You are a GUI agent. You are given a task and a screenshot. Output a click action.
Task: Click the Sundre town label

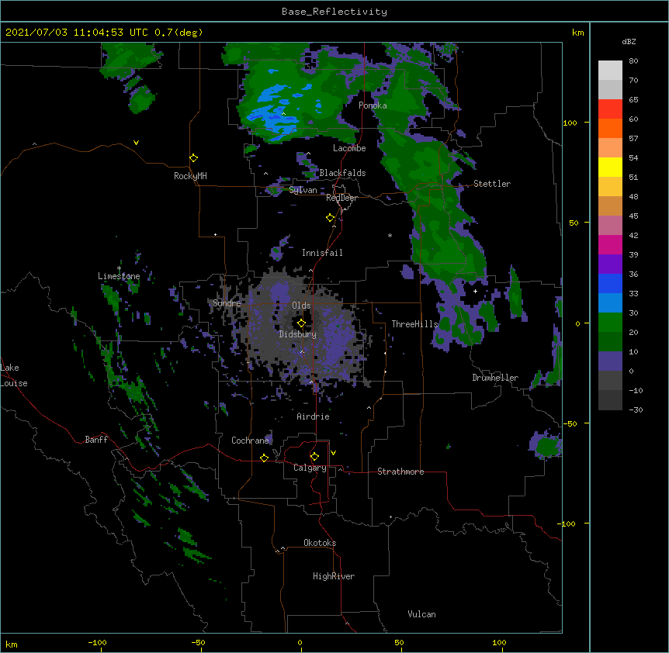click(227, 303)
